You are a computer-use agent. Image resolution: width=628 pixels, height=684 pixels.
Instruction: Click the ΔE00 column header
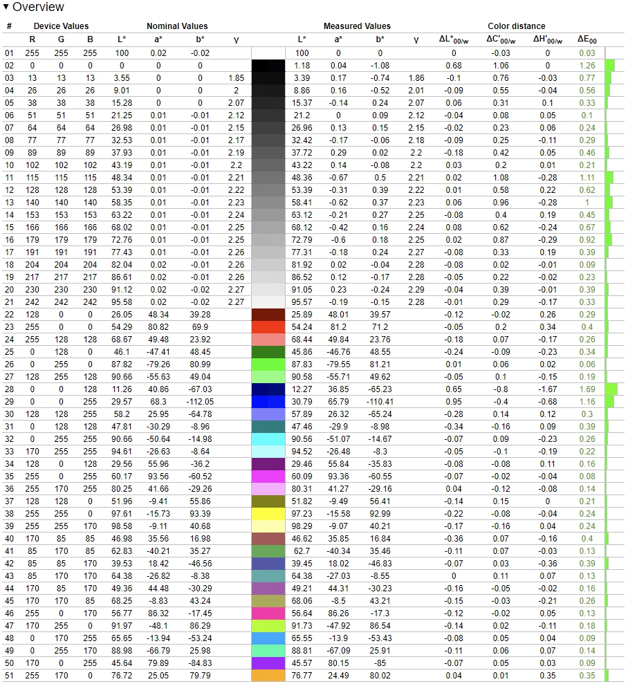(587, 39)
